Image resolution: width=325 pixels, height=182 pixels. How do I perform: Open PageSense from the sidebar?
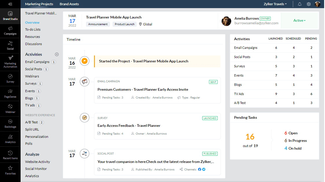[10, 93]
